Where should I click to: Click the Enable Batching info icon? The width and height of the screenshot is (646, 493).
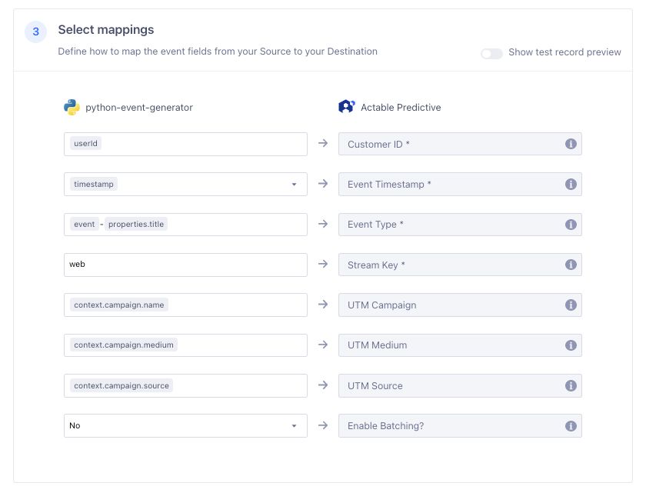pyautogui.click(x=571, y=425)
